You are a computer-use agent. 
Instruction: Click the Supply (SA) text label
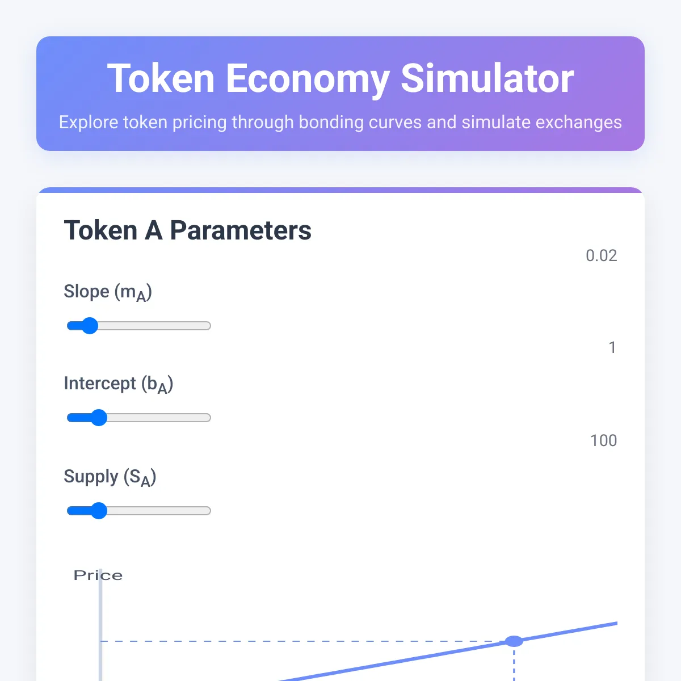[x=111, y=477]
